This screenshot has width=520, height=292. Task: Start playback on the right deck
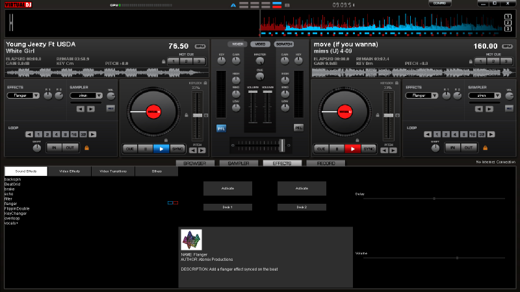pyautogui.click(x=352, y=149)
